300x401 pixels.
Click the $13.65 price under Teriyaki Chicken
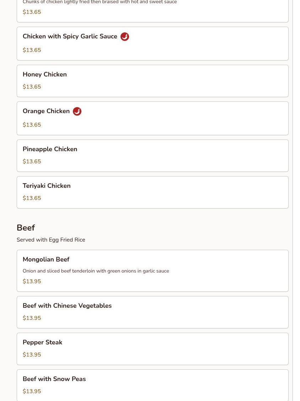32,198
